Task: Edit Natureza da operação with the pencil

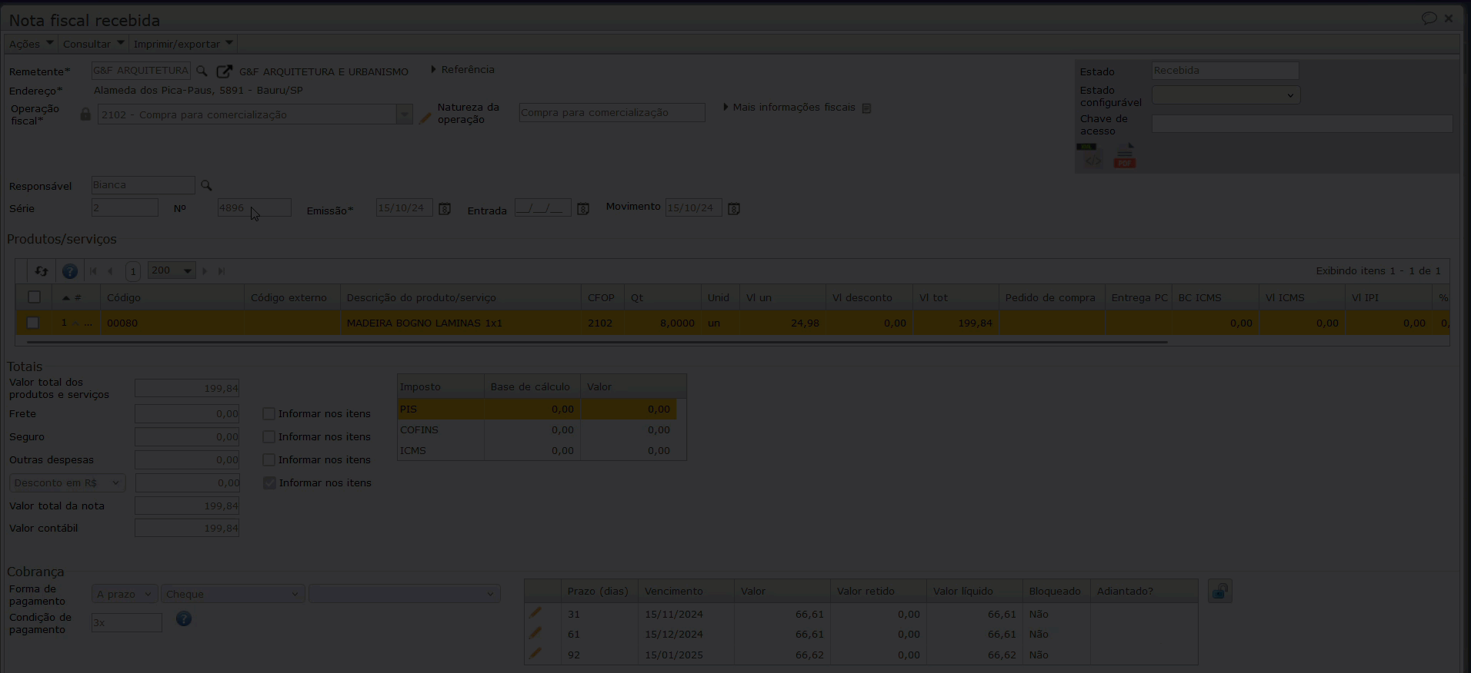Action: click(425, 118)
